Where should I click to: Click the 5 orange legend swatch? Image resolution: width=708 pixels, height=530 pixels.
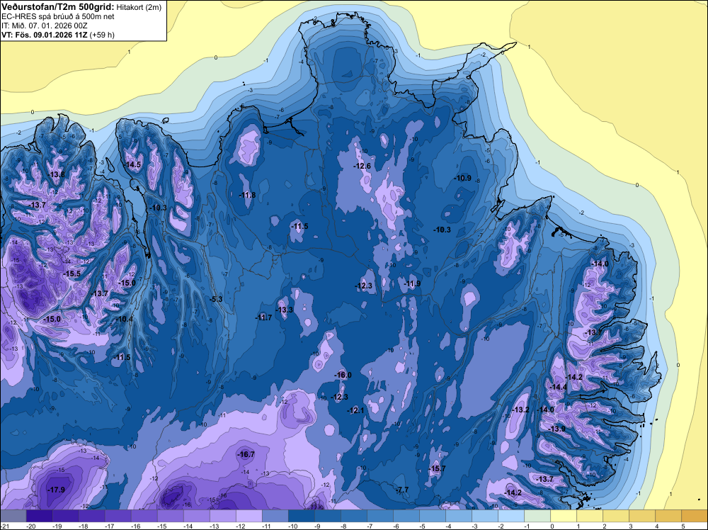point(695,516)
